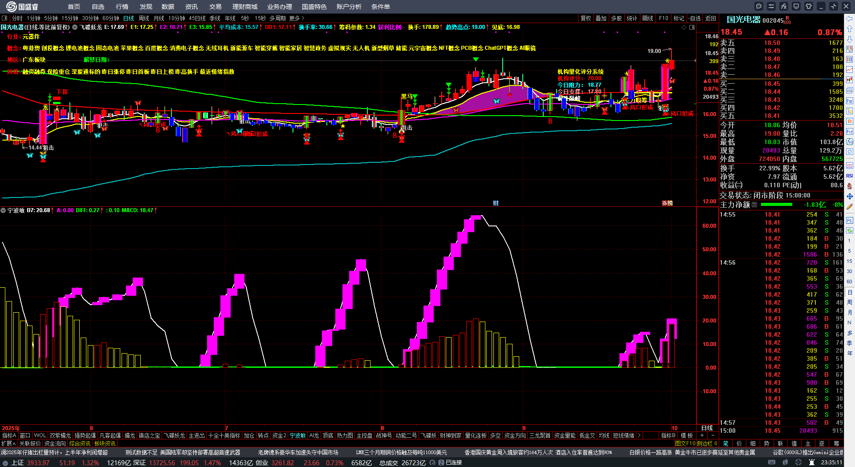
Task: Expand the 更多 period options
Action: (297, 18)
